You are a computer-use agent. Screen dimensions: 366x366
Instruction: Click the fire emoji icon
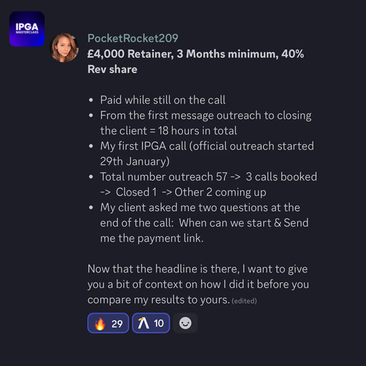pos(100,323)
